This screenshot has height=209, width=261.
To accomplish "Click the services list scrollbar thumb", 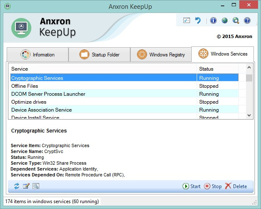I will (x=249, y=78).
